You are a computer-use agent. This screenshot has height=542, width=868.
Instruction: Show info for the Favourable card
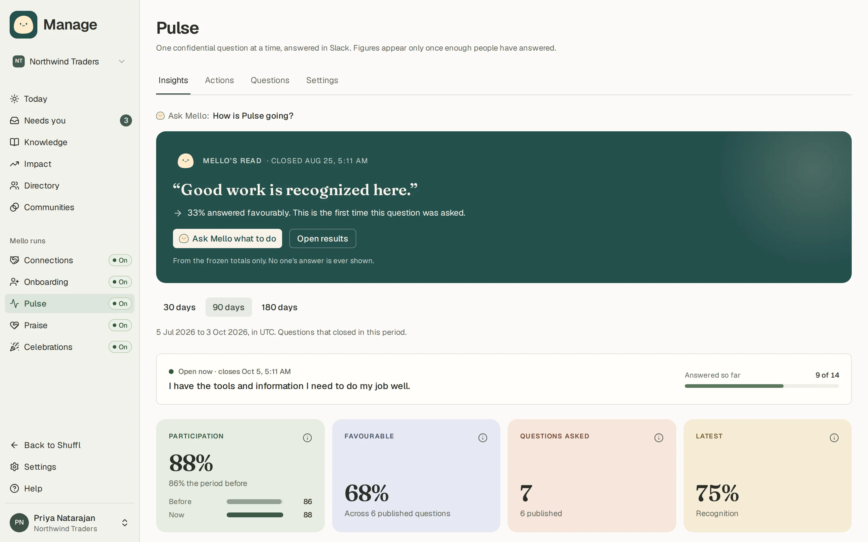click(483, 438)
